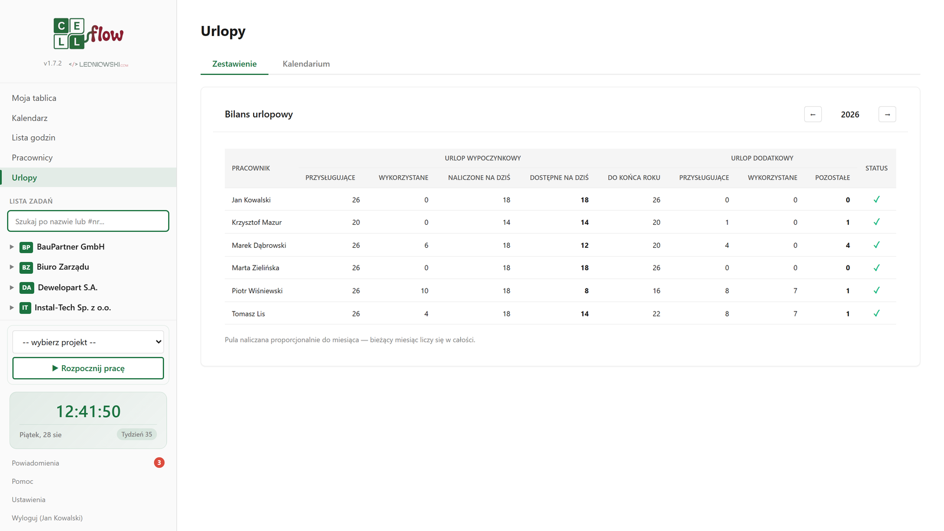Open Ustawienia link
The height and width of the screenshot is (531, 944).
28,500
